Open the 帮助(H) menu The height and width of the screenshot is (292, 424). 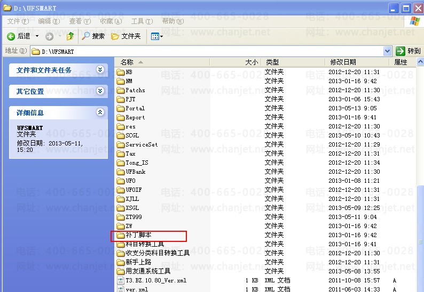173,21
